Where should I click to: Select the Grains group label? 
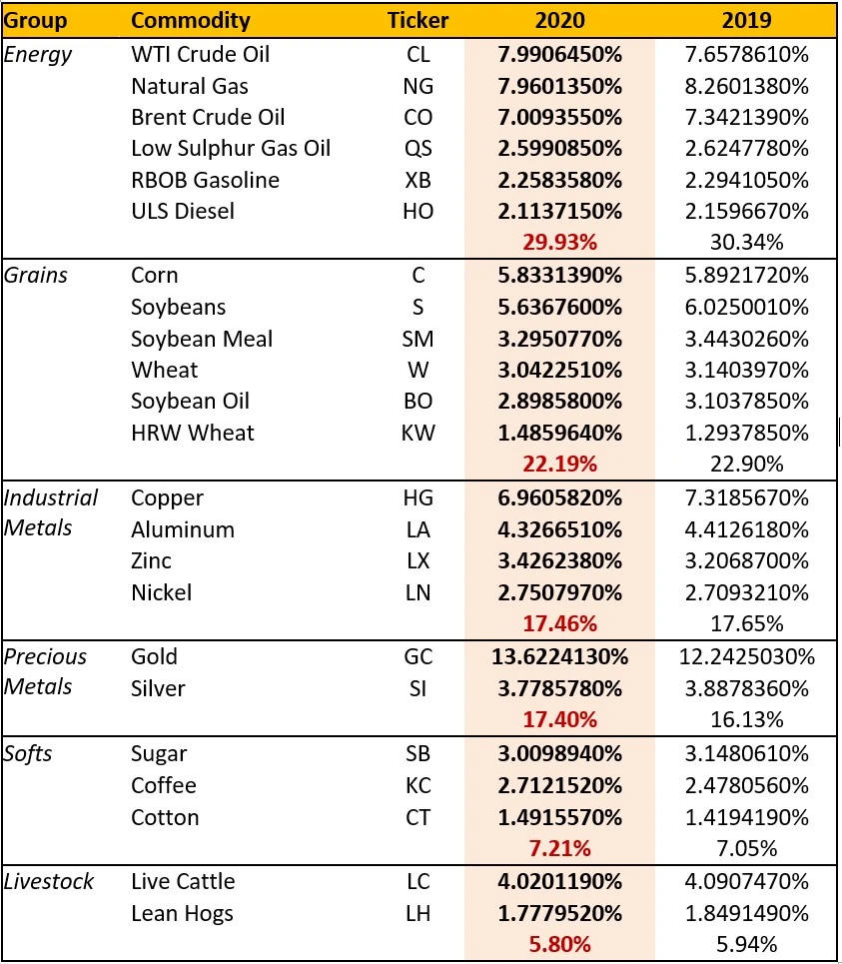[x=37, y=275]
